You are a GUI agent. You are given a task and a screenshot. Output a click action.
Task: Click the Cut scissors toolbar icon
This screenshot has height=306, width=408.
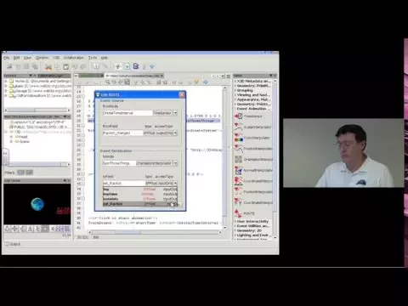[48, 67]
